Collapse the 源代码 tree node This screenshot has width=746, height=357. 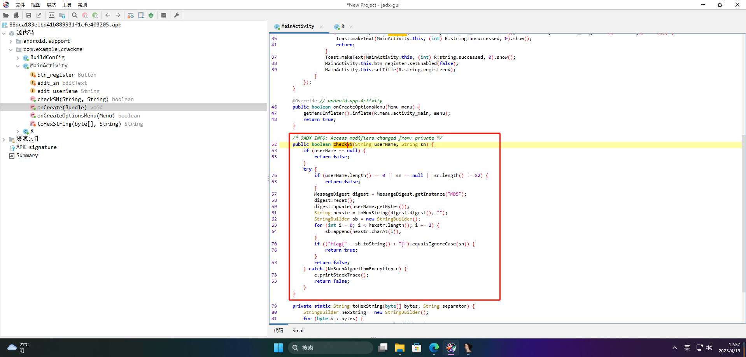click(4, 33)
